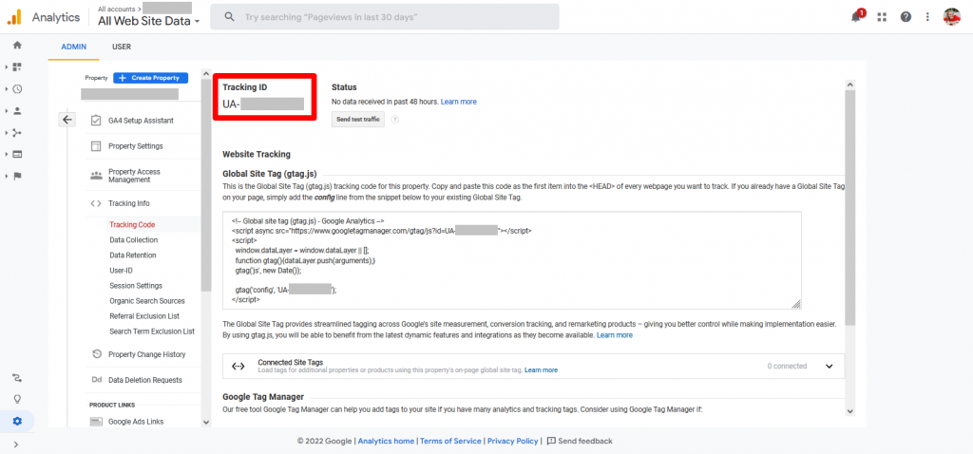Viewport: 973px width, 454px height.
Task: Click the main content vertical scrollbar
Action: (x=850, y=208)
